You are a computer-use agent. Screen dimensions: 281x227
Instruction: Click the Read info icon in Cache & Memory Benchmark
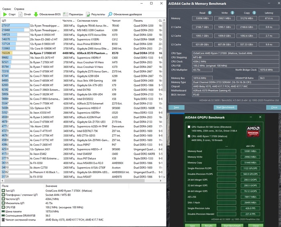pyautogui.click(x=210, y=13)
